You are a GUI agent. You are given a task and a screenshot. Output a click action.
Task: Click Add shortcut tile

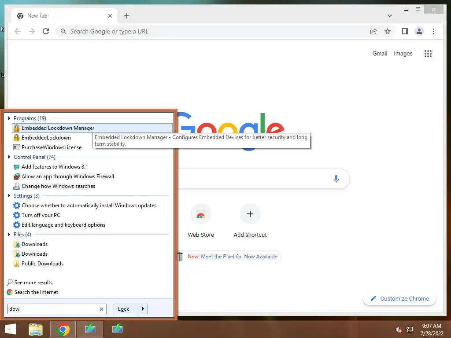(250, 221)
